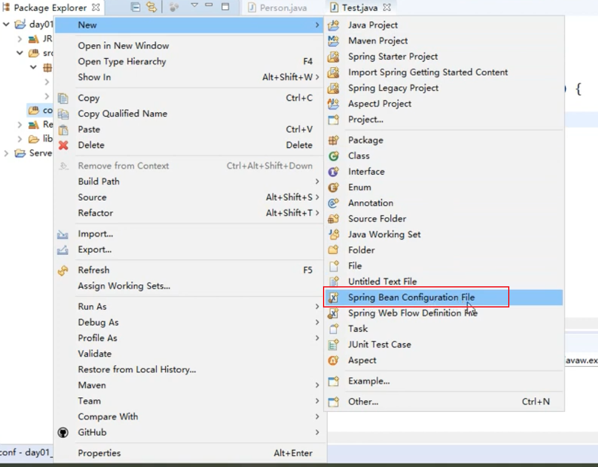Expand the Servers project node
The width and height of the screenshot is (598, 467).
point(6,153)
